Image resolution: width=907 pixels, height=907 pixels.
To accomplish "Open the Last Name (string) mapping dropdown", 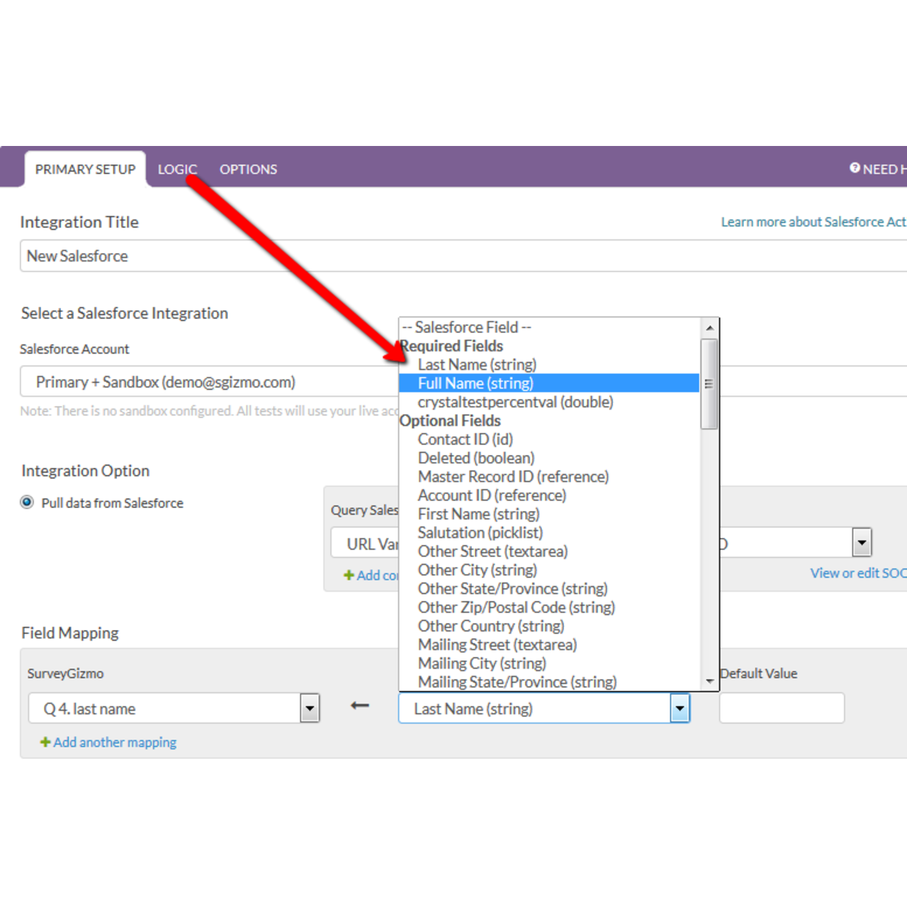I will point(679,708).
